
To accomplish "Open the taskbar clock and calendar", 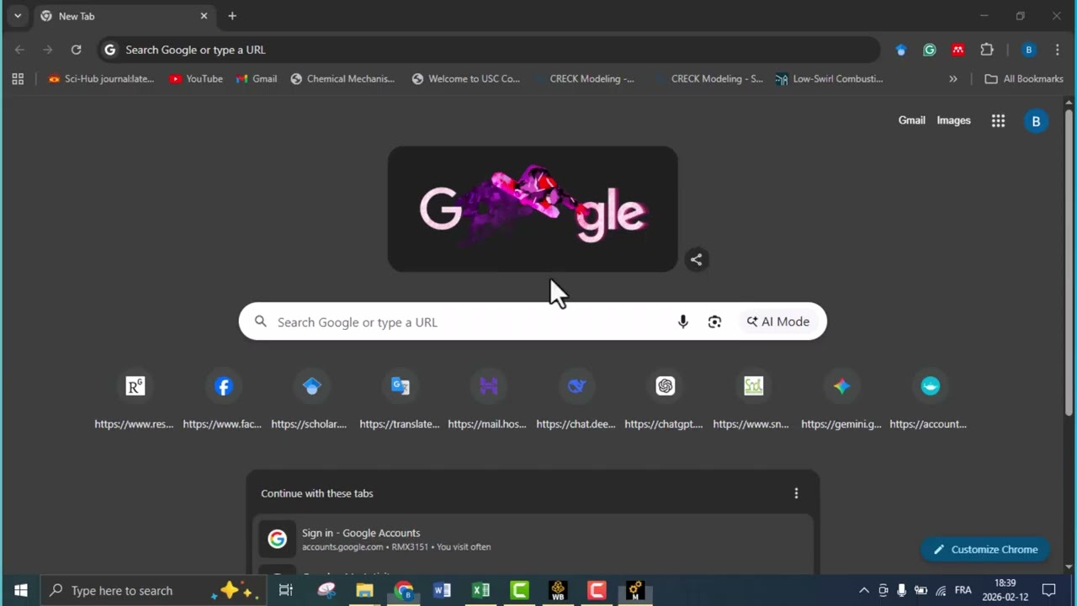I will pyautogui.click(x=1005, y=590).
